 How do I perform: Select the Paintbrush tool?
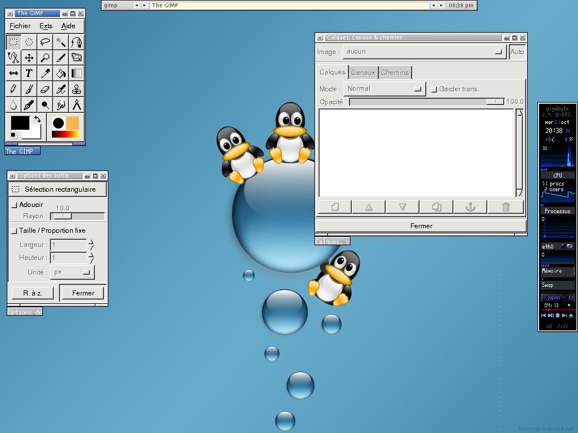click(x=29, y=89)
